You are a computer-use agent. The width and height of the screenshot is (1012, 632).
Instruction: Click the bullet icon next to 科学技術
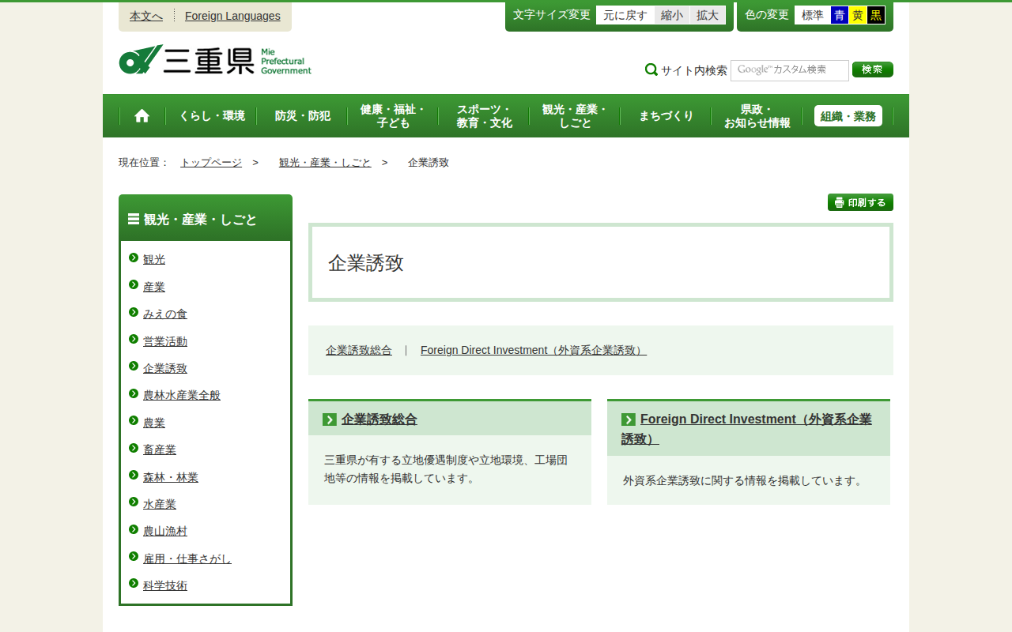(x=134, y=584)
